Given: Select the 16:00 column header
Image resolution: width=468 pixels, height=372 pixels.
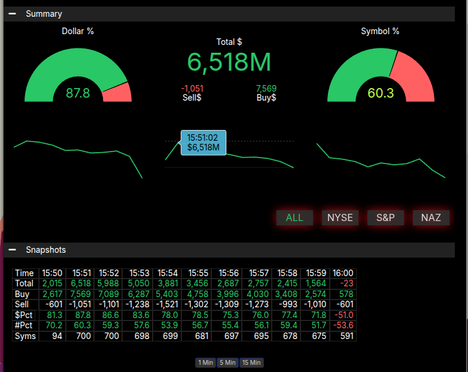Looking at the screenshot, I should (342, 273).
